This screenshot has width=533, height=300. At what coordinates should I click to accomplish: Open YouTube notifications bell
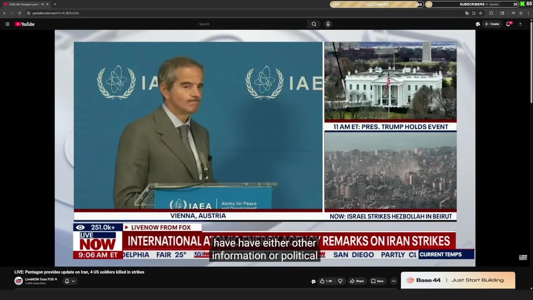pyautogui.click(x=508, y=24)
